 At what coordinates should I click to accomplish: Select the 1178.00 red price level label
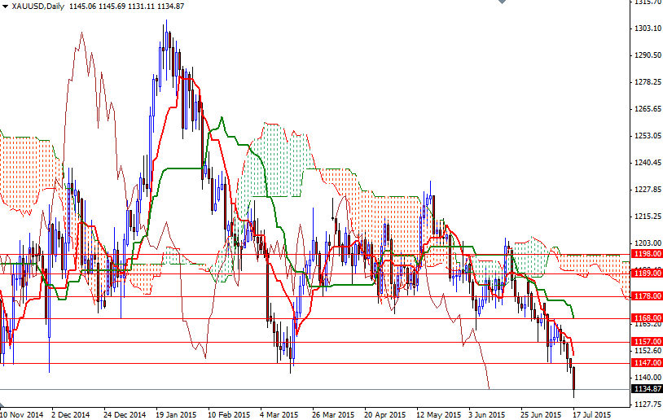click(647, 296)
